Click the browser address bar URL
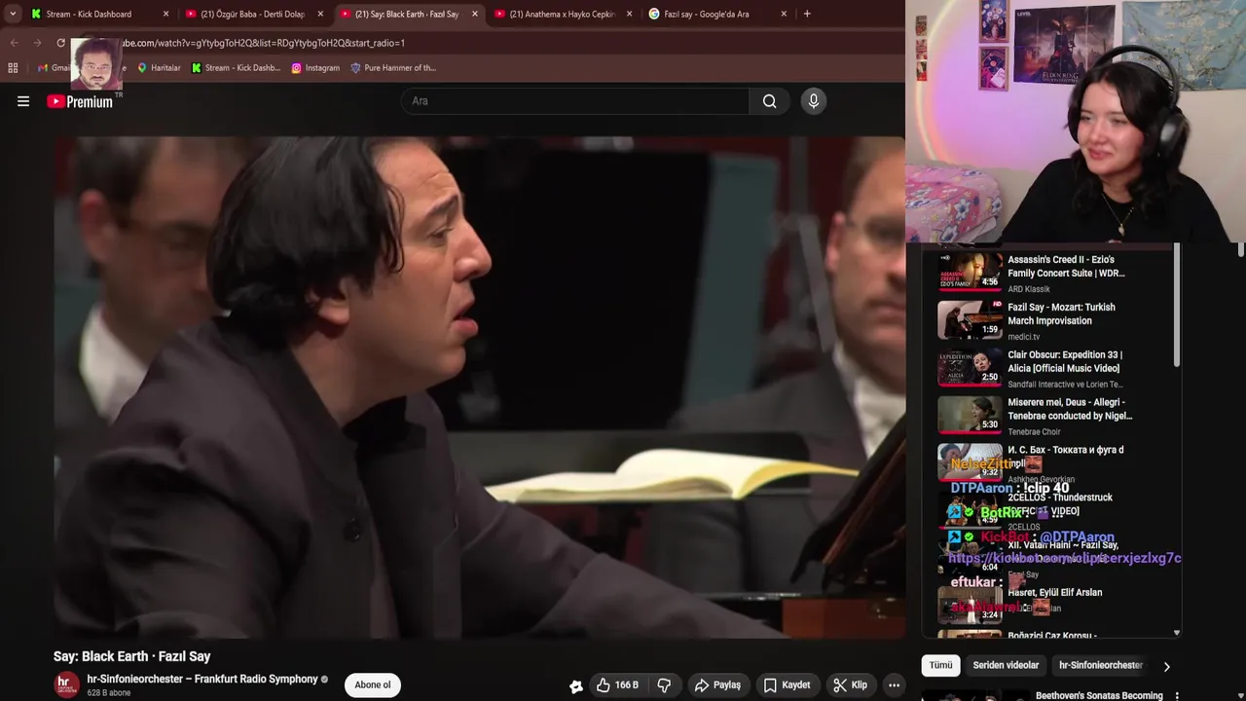The width and height of the screenshot is (1246, 701). point(263,43)
